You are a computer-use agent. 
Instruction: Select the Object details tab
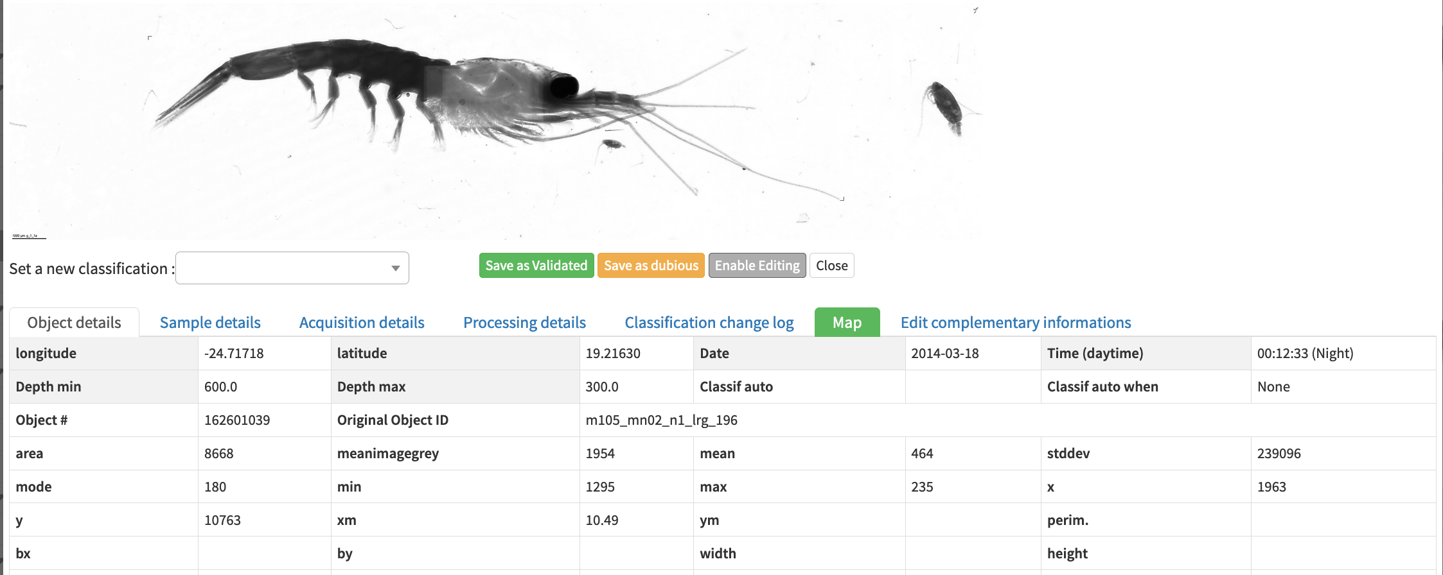click(74, 322)
